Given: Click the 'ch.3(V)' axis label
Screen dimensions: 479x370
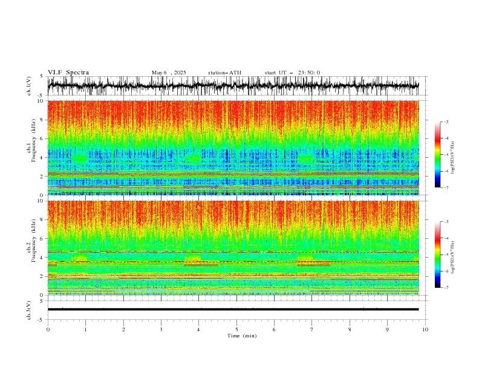Looking at the screenshot, I should (x=29, y=310).
